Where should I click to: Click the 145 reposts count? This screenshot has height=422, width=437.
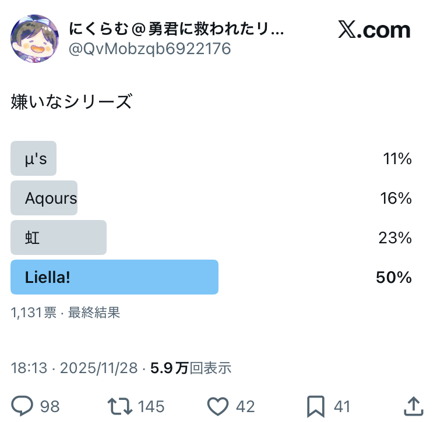point(151,406)
